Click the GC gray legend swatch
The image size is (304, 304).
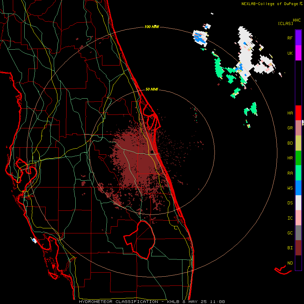click(x=298, y=233)
